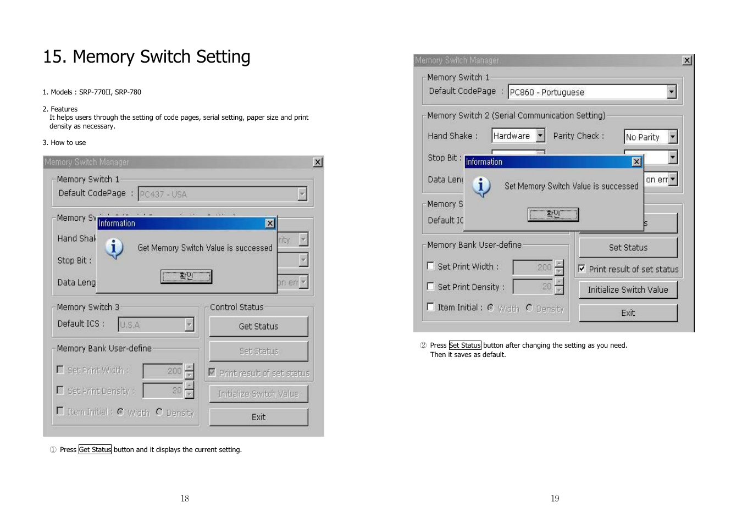This screenshot has width=742, height=524.
Task: Select Width radio button in right window
Action: pyautogui.click(x=491, y=308)
